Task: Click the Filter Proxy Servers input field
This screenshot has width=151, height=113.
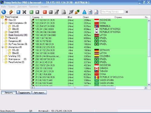Action: coord(112,12)
